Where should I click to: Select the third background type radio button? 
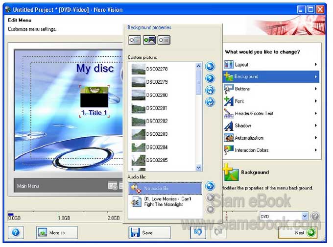164,40
